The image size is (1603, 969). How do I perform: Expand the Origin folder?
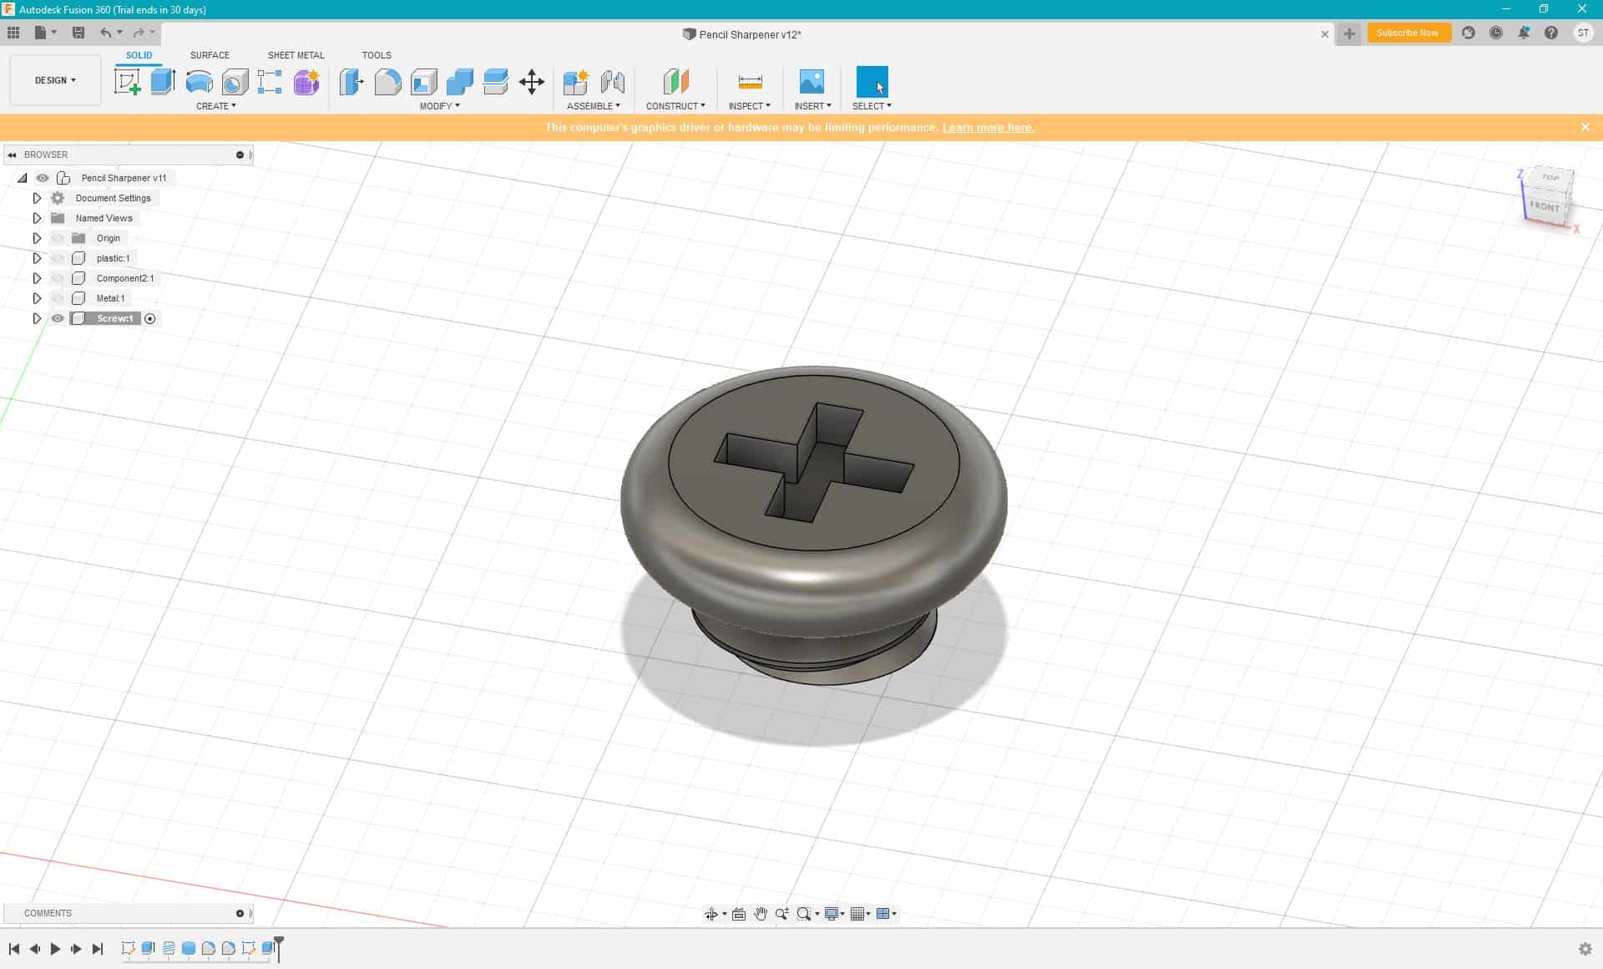point(37,238)
